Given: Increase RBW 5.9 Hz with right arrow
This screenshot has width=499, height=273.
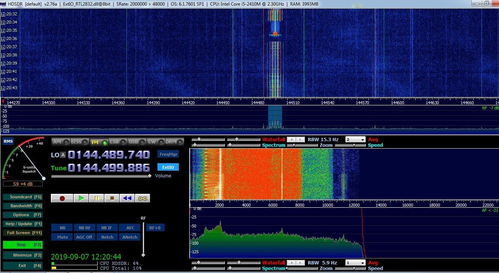Looking at the screenshot, I should click(301, 263).
